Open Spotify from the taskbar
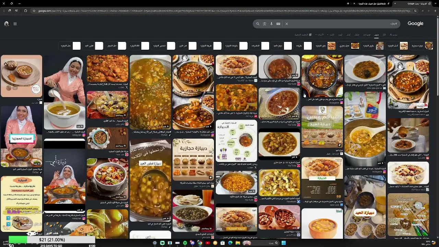 click(185, 243)
